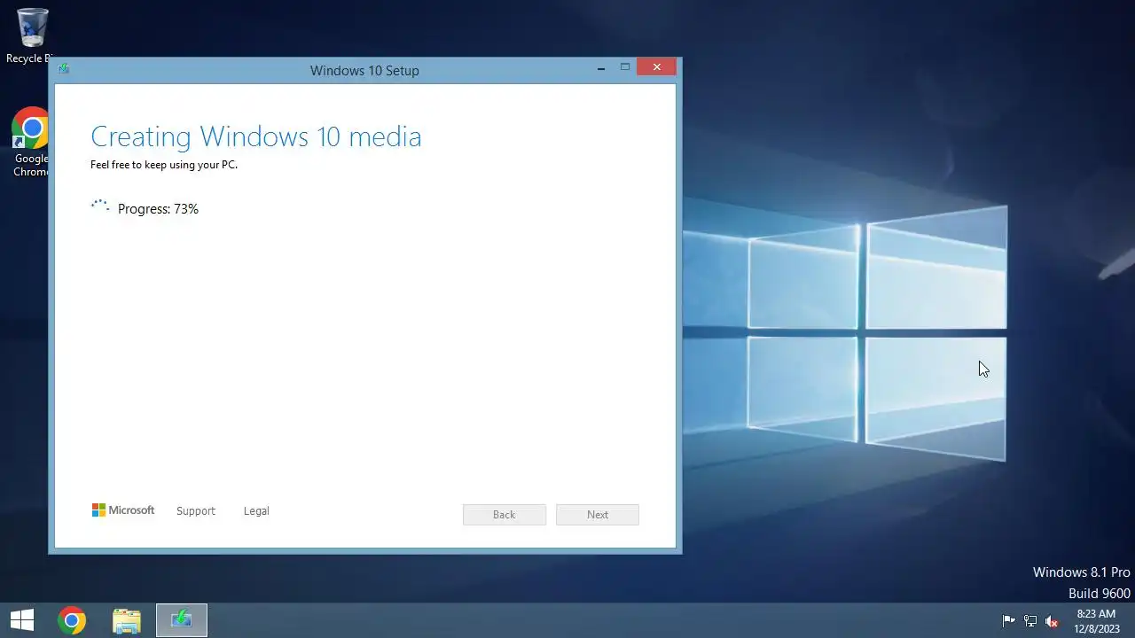
Task: Click the Back button
Action: tap(504, 515)
